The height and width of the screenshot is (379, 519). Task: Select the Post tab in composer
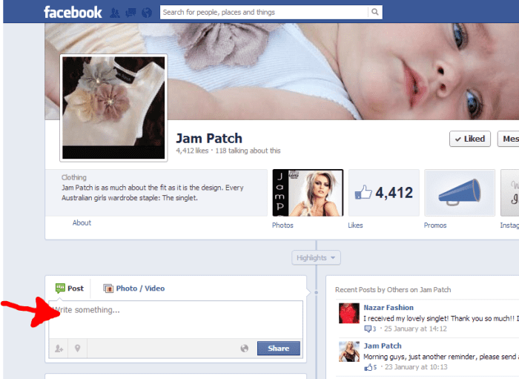click(x=70, y=289)
